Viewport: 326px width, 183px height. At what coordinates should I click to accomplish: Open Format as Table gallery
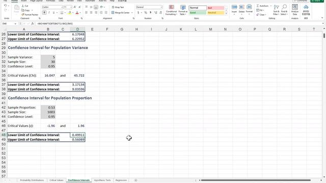click(183, 10)
